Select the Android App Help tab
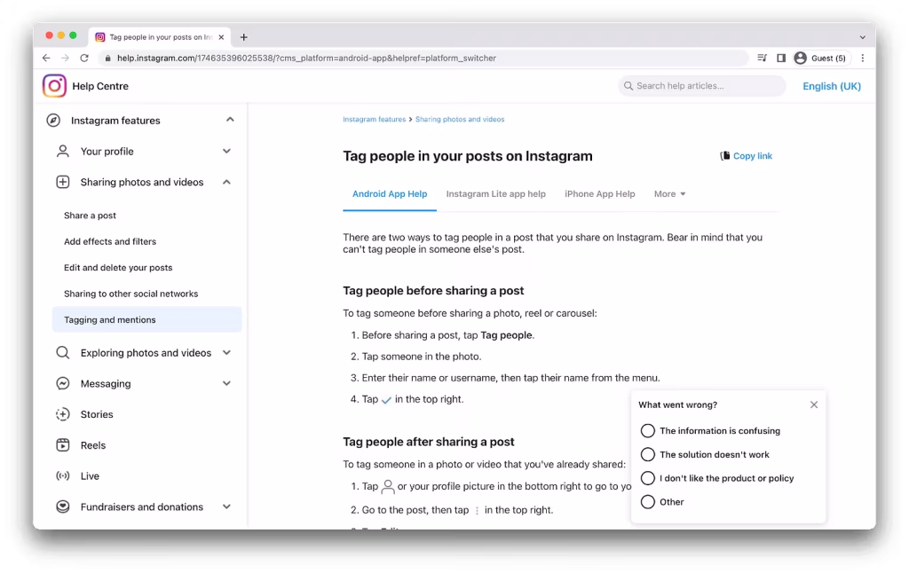The image size is (909, 573). [x=390, y=194]
